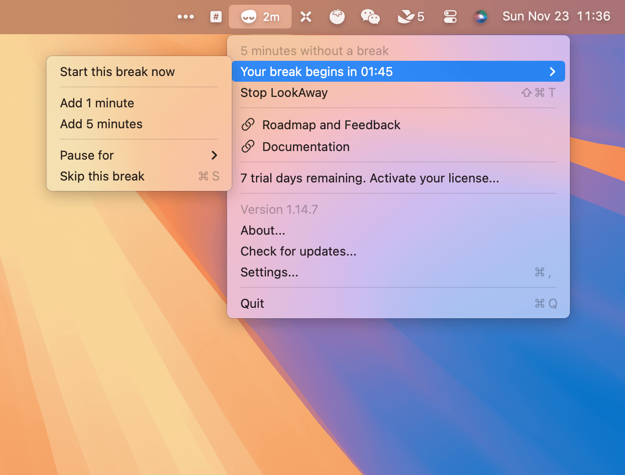This screenshot has height=475, width=625.
Task: Open the Documentation link
Action: coord(305,147)
